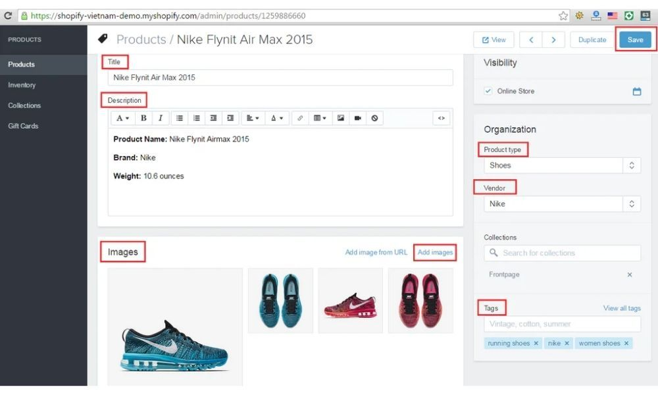This screenshot has width=658, height=395.
Task: Open Inventory in the sidebar
Action: point(22,85)
